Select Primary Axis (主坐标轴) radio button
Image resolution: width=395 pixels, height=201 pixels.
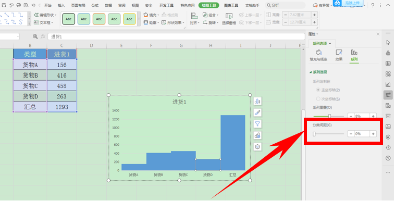(318, 90)
